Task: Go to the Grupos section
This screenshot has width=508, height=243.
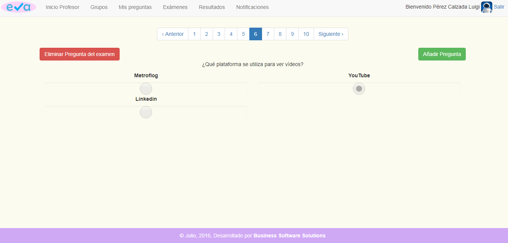Action: click(x=99, y=7)
